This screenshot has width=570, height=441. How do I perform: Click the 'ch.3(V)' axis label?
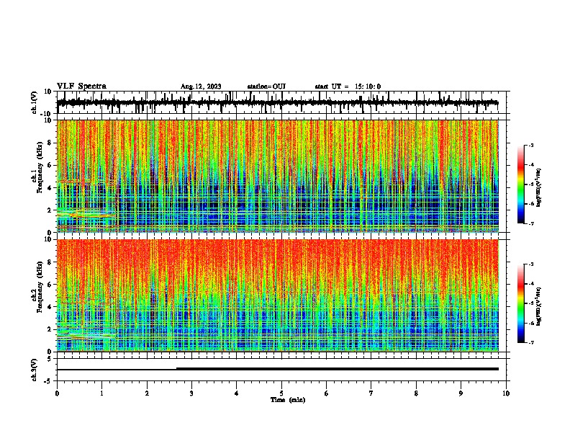pyautogui.click(x=35, y=370)
